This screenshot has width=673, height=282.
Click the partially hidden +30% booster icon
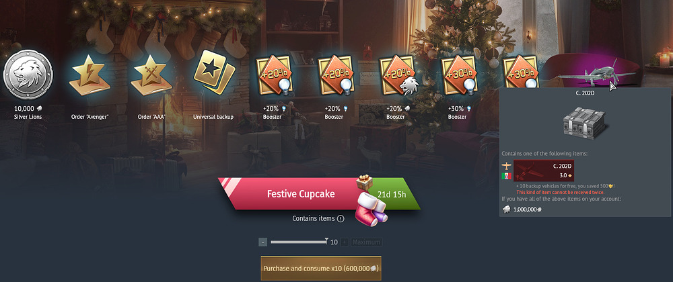click(x=520, y=71)
